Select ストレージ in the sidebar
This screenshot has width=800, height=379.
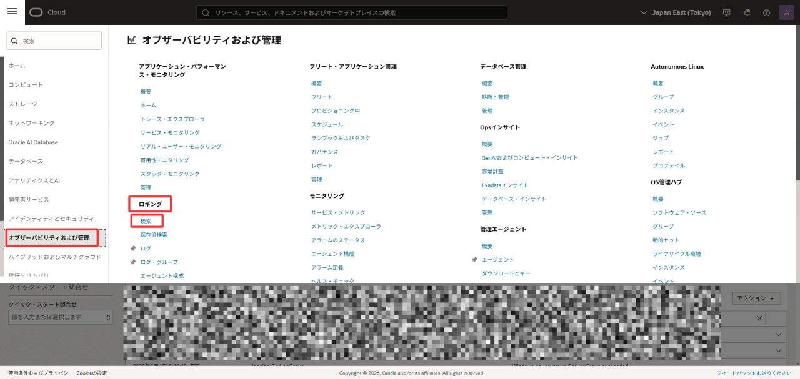coord(23,104)
